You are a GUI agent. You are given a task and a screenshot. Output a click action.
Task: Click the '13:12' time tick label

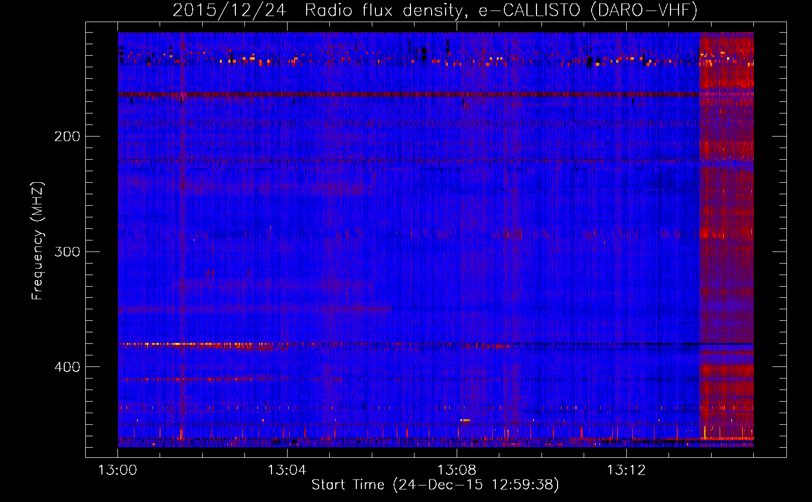point(626,470)
